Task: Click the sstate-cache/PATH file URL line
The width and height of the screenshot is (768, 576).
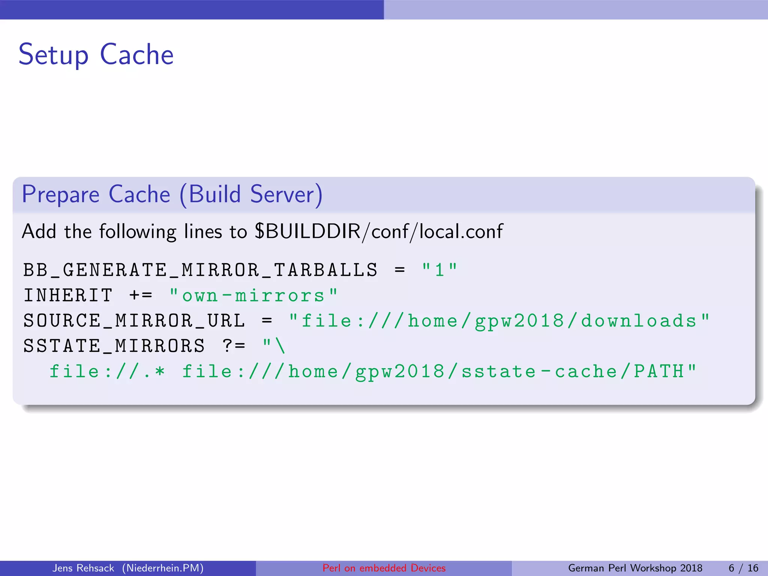Action: tap(373, 372)
